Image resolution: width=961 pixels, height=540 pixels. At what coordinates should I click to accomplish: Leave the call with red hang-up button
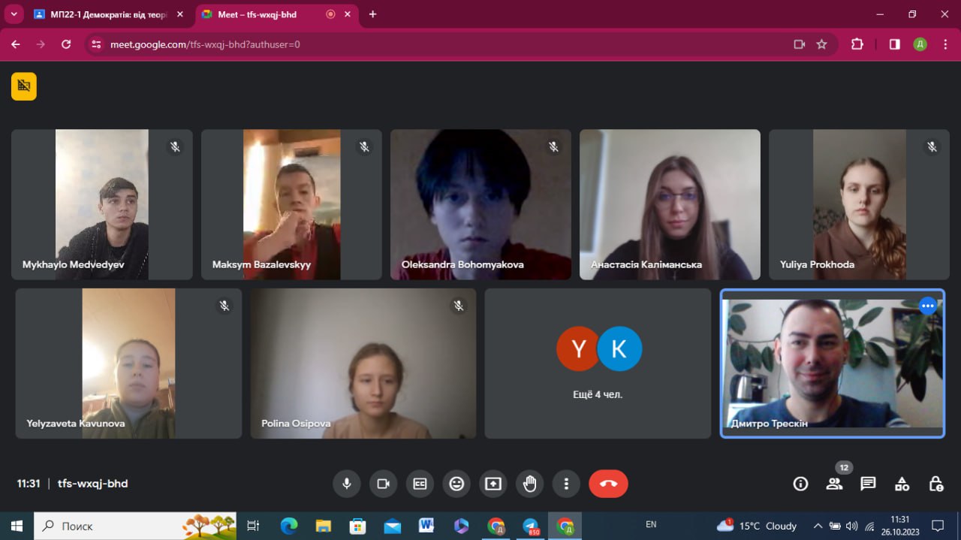(608, 484)
